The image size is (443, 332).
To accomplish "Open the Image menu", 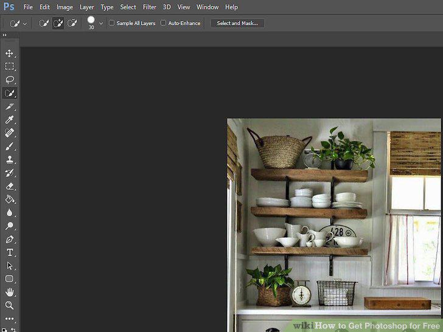I will [65, 7].
